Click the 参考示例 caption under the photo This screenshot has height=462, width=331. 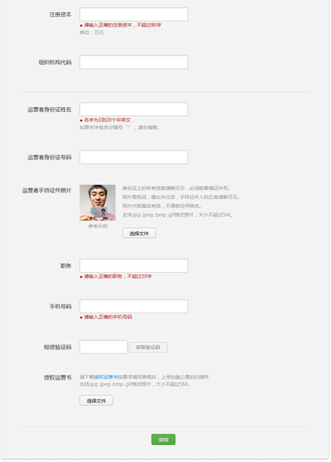pyautogui.click(x=98, y=226)
